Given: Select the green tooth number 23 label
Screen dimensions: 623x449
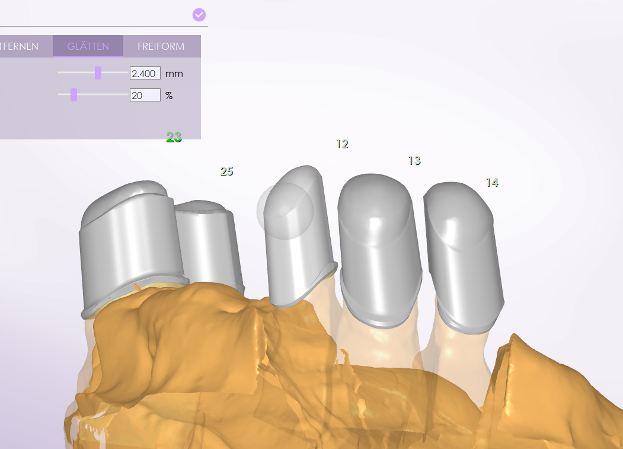Looking at the screenshot, I should point(174,138).
